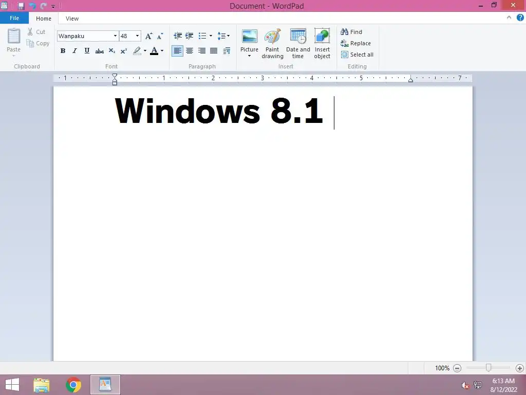Image resolution: width=526 pixels, height=395 pixels.
Task: Open File Explorer from taskbar
Action: click(42, 385)
